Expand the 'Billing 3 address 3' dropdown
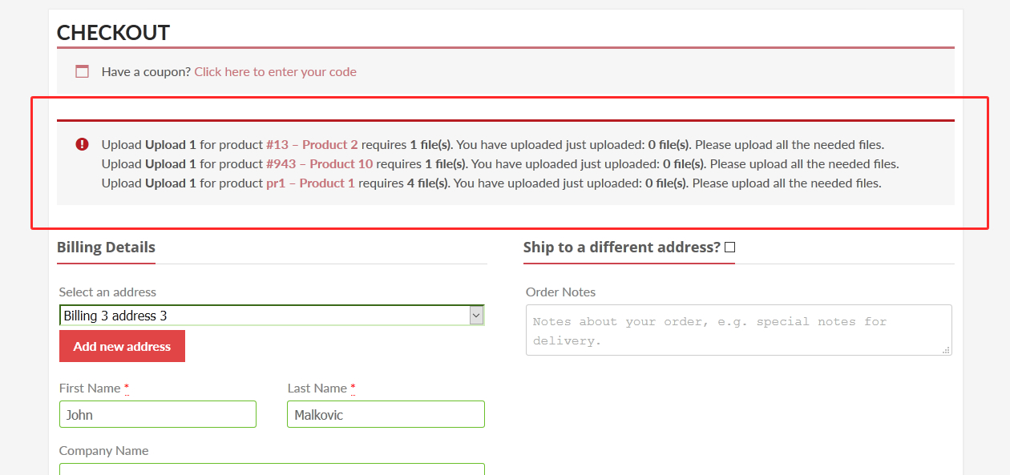1010x475 pixels. coord(476,316)
